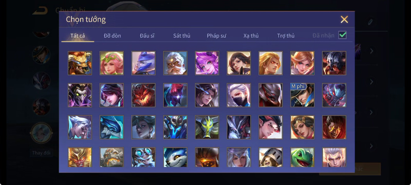Toggle the 'Đã nhận' checkbox
The width and height of the screenshot is (411, 185).
pyautogui.click(x=342, y=35)
